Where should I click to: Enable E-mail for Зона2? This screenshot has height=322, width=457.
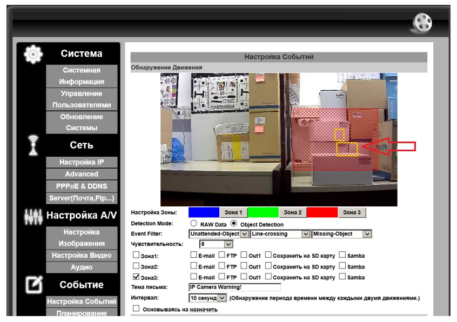[x=193, y=266]
